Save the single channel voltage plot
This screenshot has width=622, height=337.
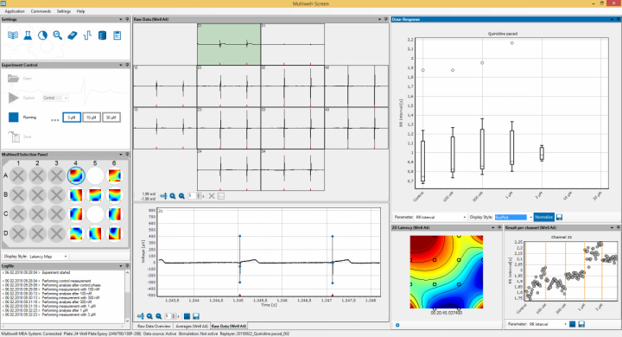coord(195,316)
